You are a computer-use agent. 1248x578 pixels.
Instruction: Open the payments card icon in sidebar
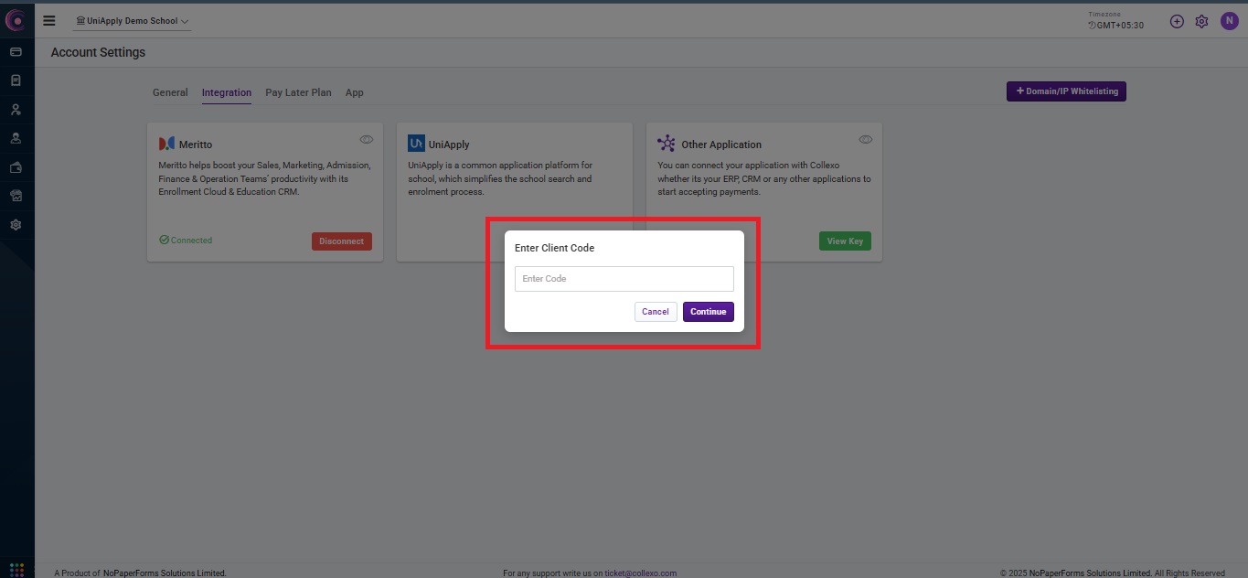pos(16,52)
